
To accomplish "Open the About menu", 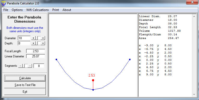I will pyautogui.click(x=67, y=10).
